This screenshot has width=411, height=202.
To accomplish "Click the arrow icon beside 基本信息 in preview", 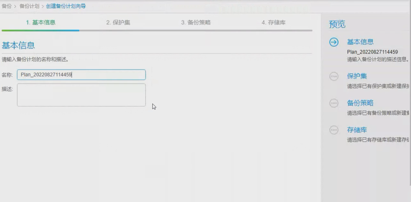I will click(334, 42).
